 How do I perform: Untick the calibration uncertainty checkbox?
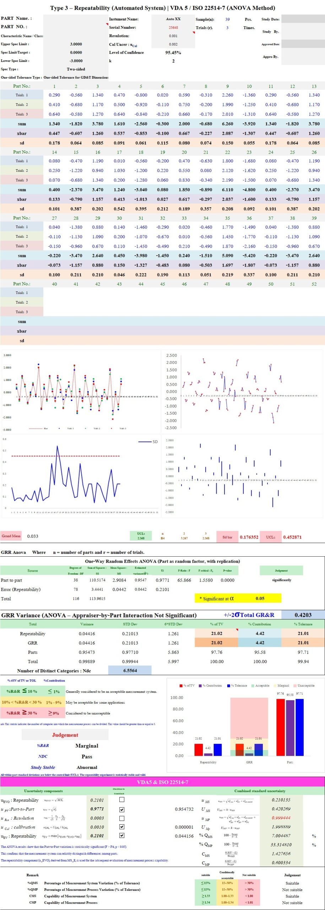pyautogui.click(x=122, y=827)
